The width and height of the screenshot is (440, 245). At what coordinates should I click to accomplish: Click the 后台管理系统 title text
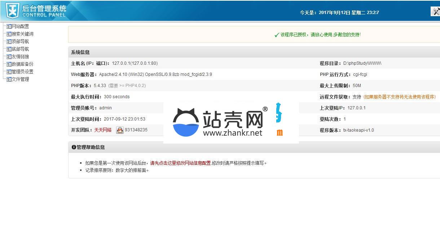(x=44, y=8)
